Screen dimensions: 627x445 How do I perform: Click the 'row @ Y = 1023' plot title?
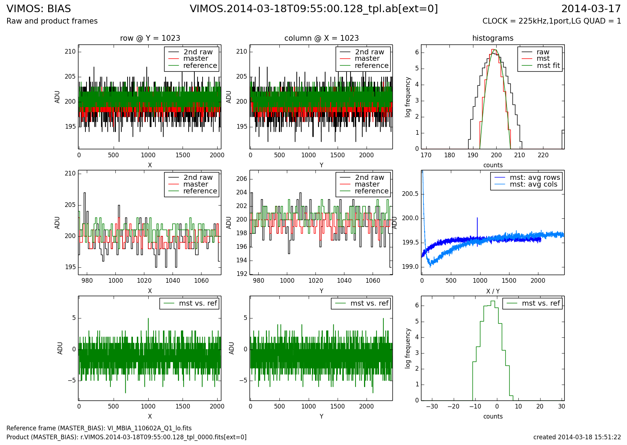coord(150,38)
